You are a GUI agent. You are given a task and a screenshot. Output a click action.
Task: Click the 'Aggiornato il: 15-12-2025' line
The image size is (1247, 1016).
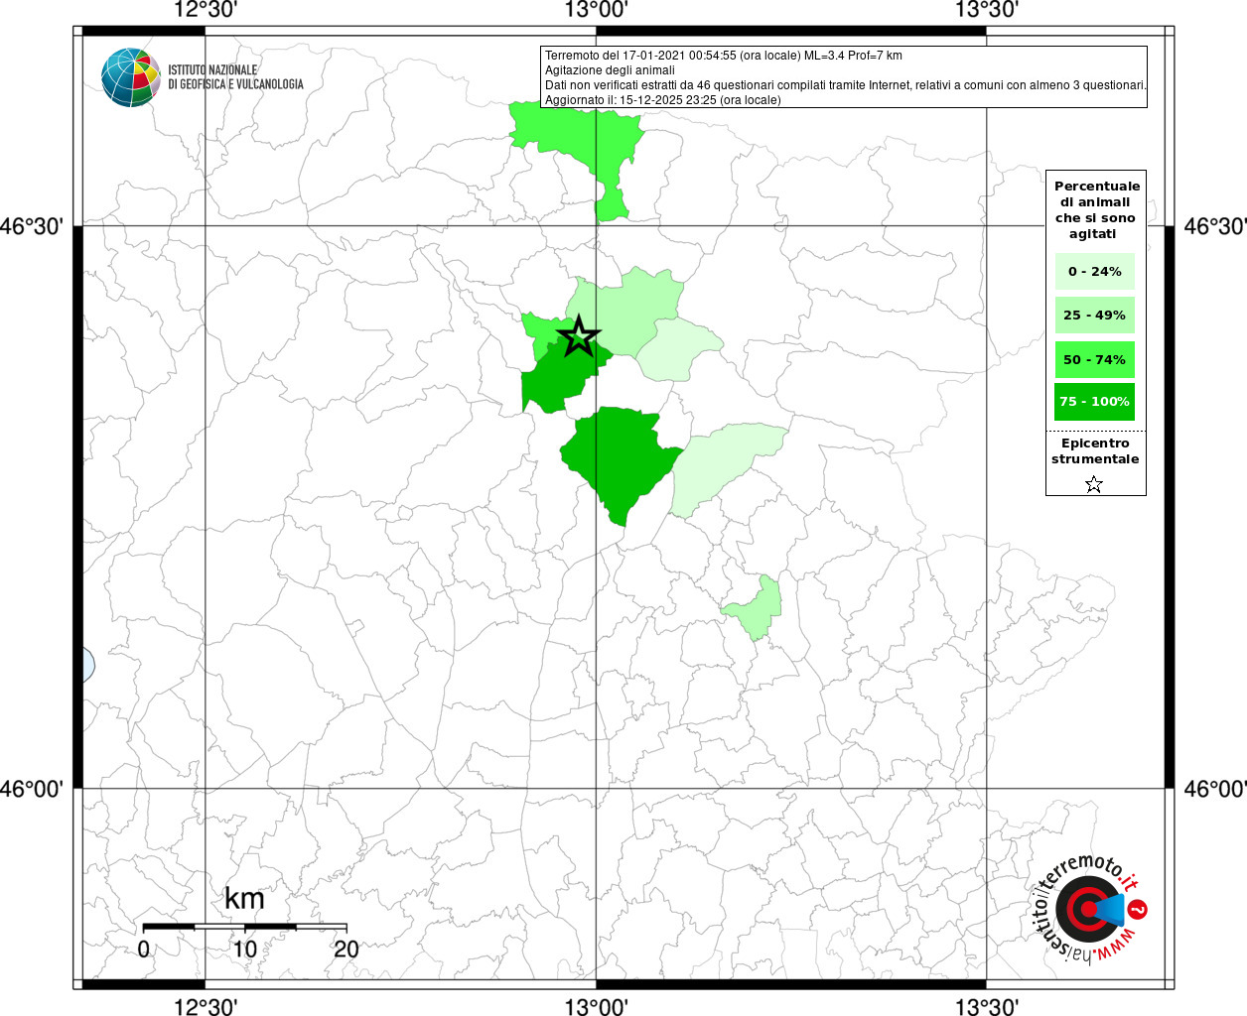point(663,100)
